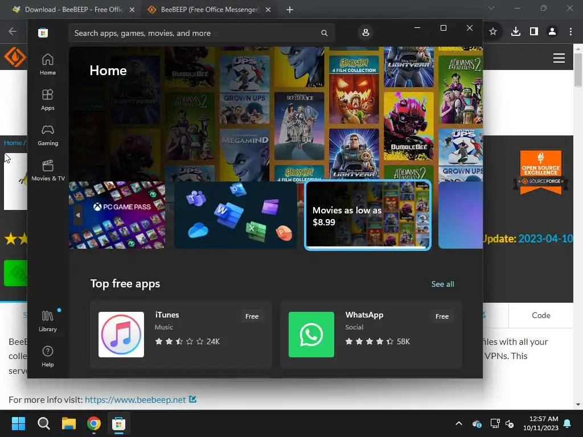
Task: Show hidden system tray icons
Action: [x=459, y=423]
